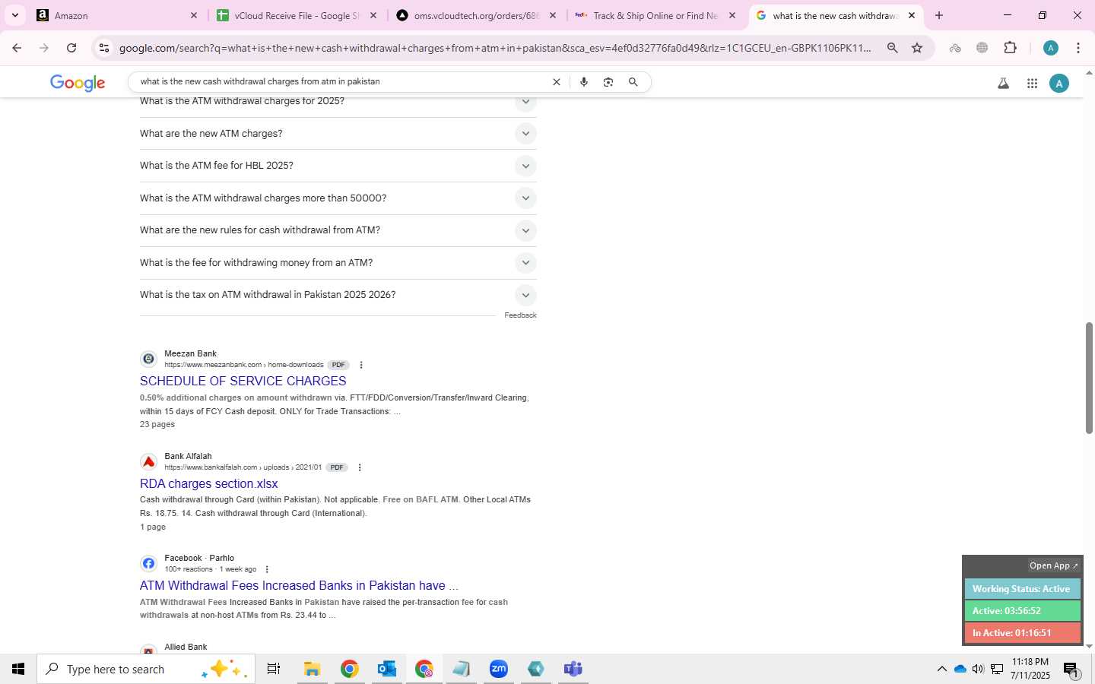This screenshot has width=1095, height=684.
Task: Open three-dot options for Bank Alfalah result
Action: 359,467
